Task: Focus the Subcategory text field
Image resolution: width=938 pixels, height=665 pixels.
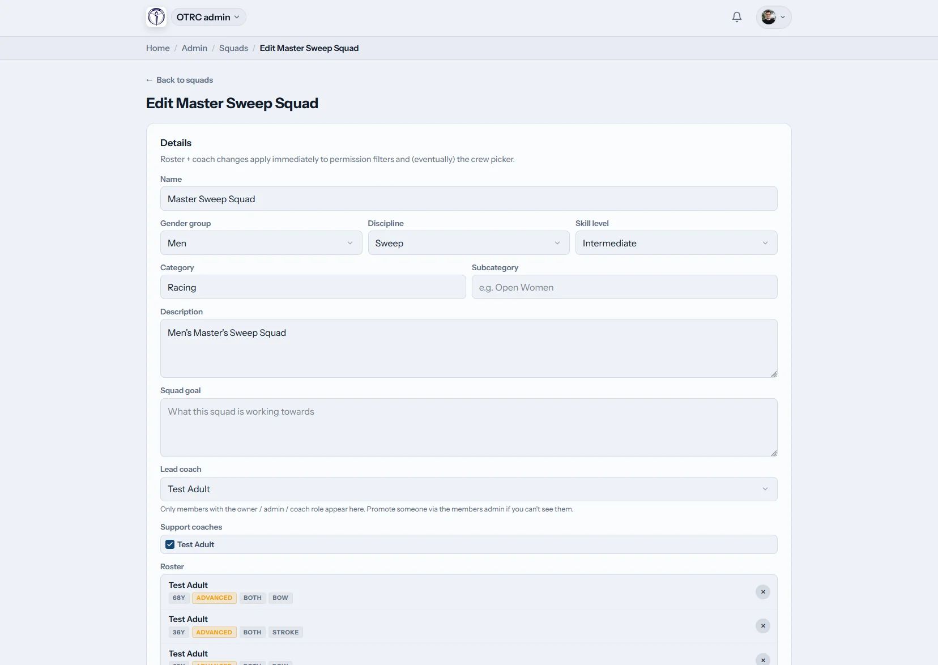Action: (624, 287)
